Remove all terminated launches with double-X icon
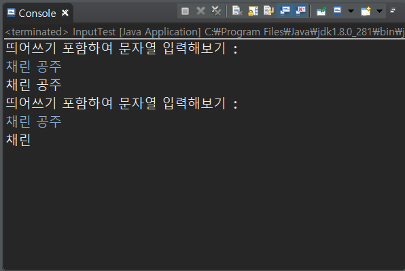The image size is (405, 271). pos(216,11)
